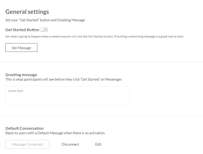This screenshot has width=203, height=154.
Task: Disconnect the default conversation message
Action: [x=70, y=144]
